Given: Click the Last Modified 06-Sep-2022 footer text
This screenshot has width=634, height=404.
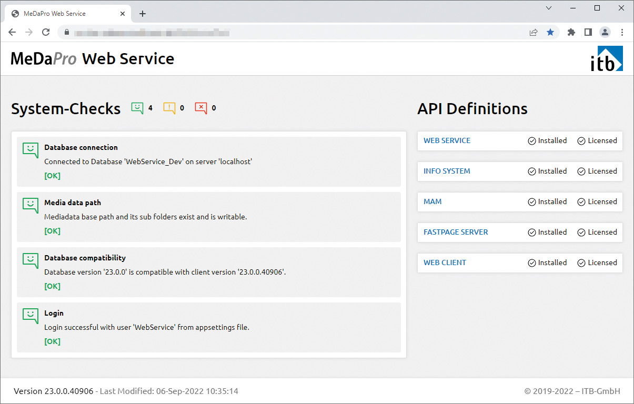Looking at the screenshot, I should 169,391.
